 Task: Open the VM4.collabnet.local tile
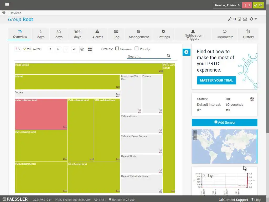(81, 130)
